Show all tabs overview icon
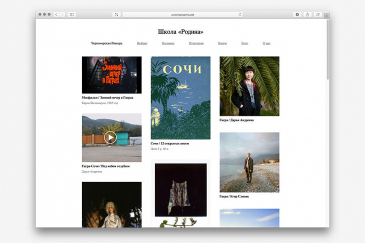This screenshot has height=243, width=365. pos(317,14)
